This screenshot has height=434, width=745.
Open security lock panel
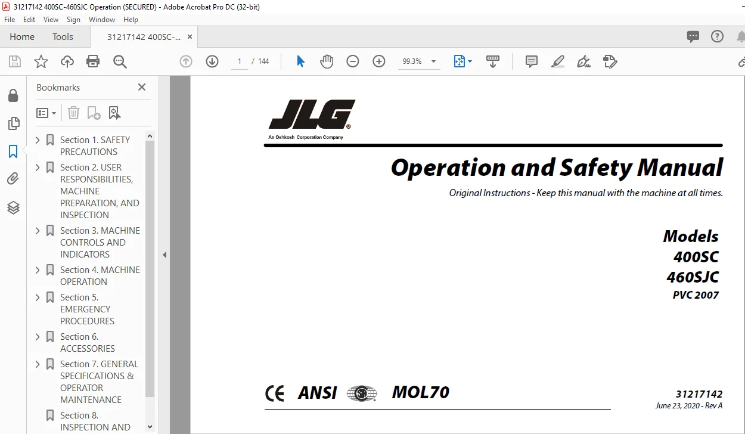pos(13,96)
